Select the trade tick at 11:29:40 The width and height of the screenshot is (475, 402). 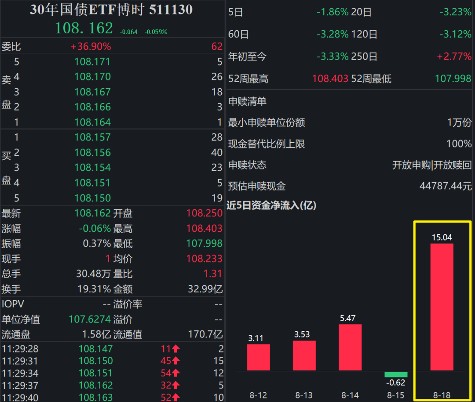coord(113,397)
